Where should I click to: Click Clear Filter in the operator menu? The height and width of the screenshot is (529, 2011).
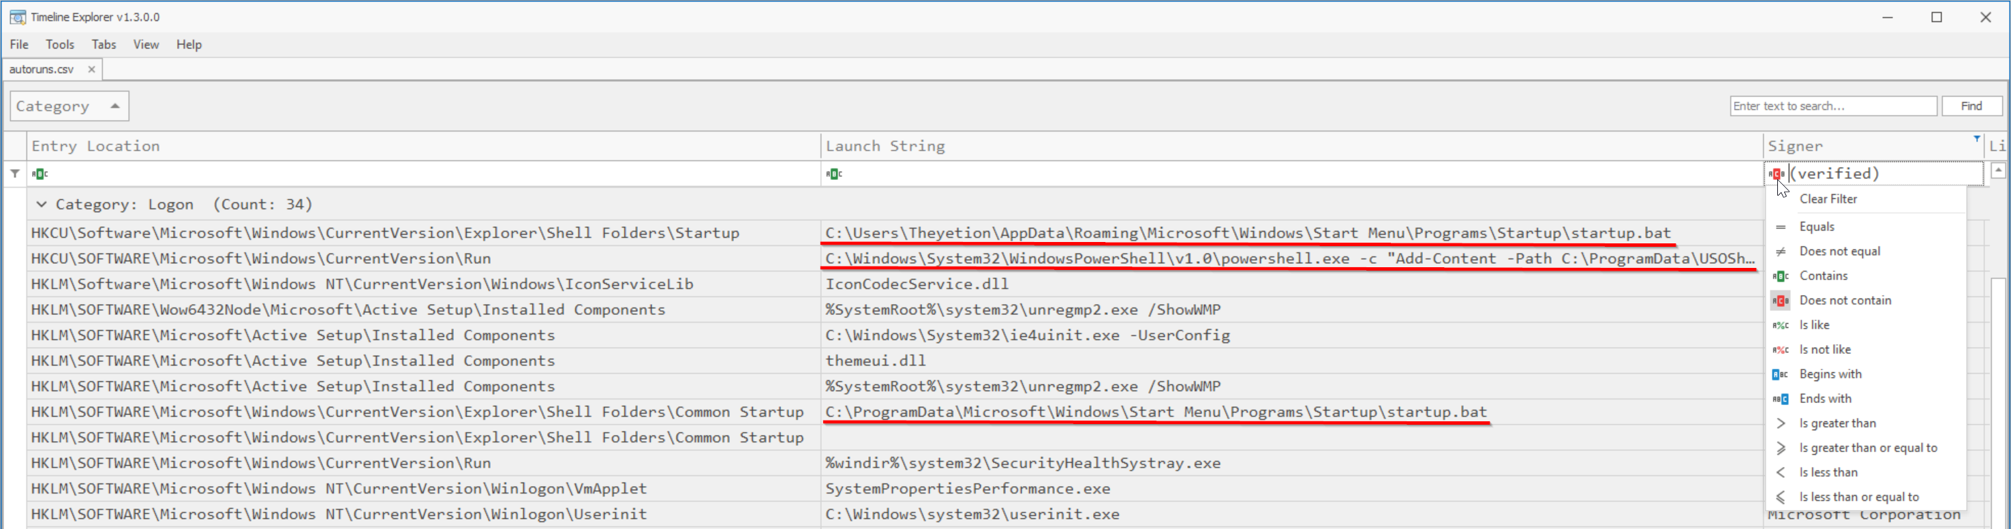pos(1828,199)
